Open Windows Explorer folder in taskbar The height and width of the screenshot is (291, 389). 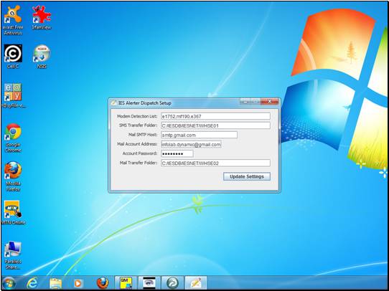tap(55, 283)
